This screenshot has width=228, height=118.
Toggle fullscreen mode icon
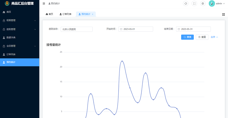click(194, 4)
